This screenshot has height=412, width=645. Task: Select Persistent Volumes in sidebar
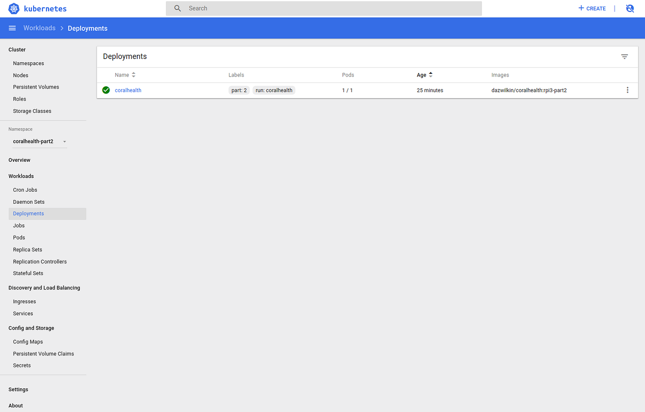[x=36, y=87]
